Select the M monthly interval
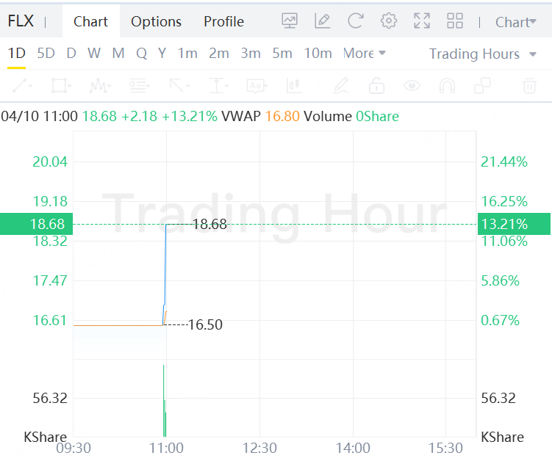The image size is (552, 461). point(118,54)
